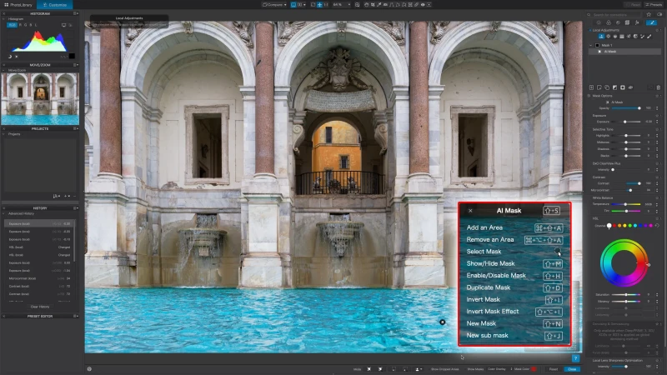667x375 pixels.
Task: Select RGB channel in Histogram
Action: [12, 25]
